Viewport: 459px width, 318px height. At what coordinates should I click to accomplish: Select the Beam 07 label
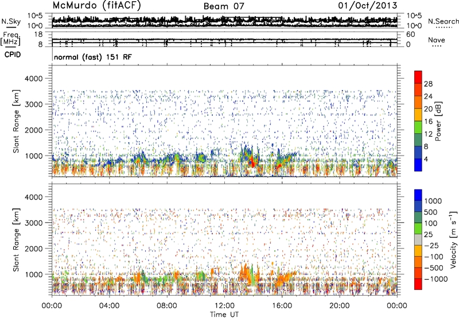pos(224,6)
